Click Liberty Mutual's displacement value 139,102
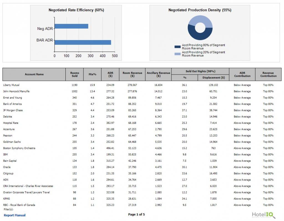The height and width of the screenshot is (221, 284). [213, 85]
